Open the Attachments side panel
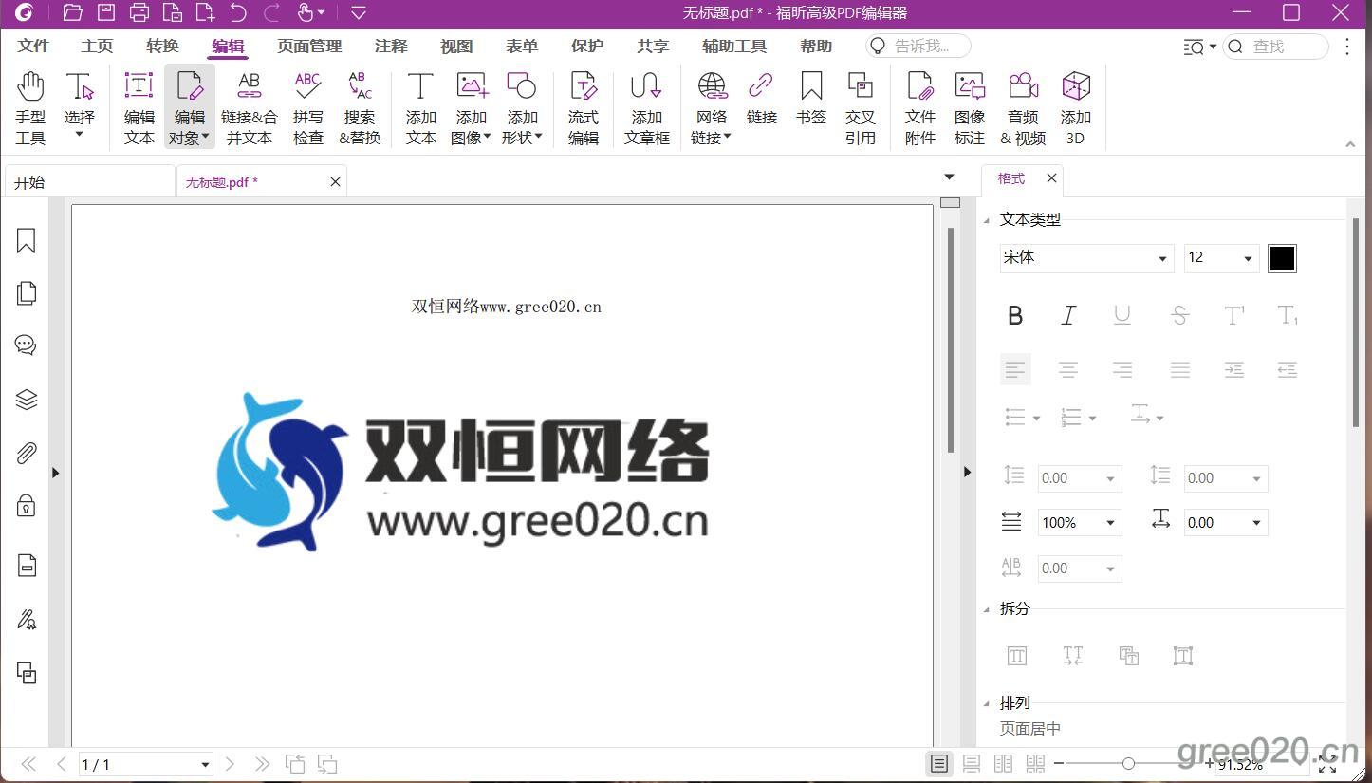 pyautogui.click(x=27, y=453)
